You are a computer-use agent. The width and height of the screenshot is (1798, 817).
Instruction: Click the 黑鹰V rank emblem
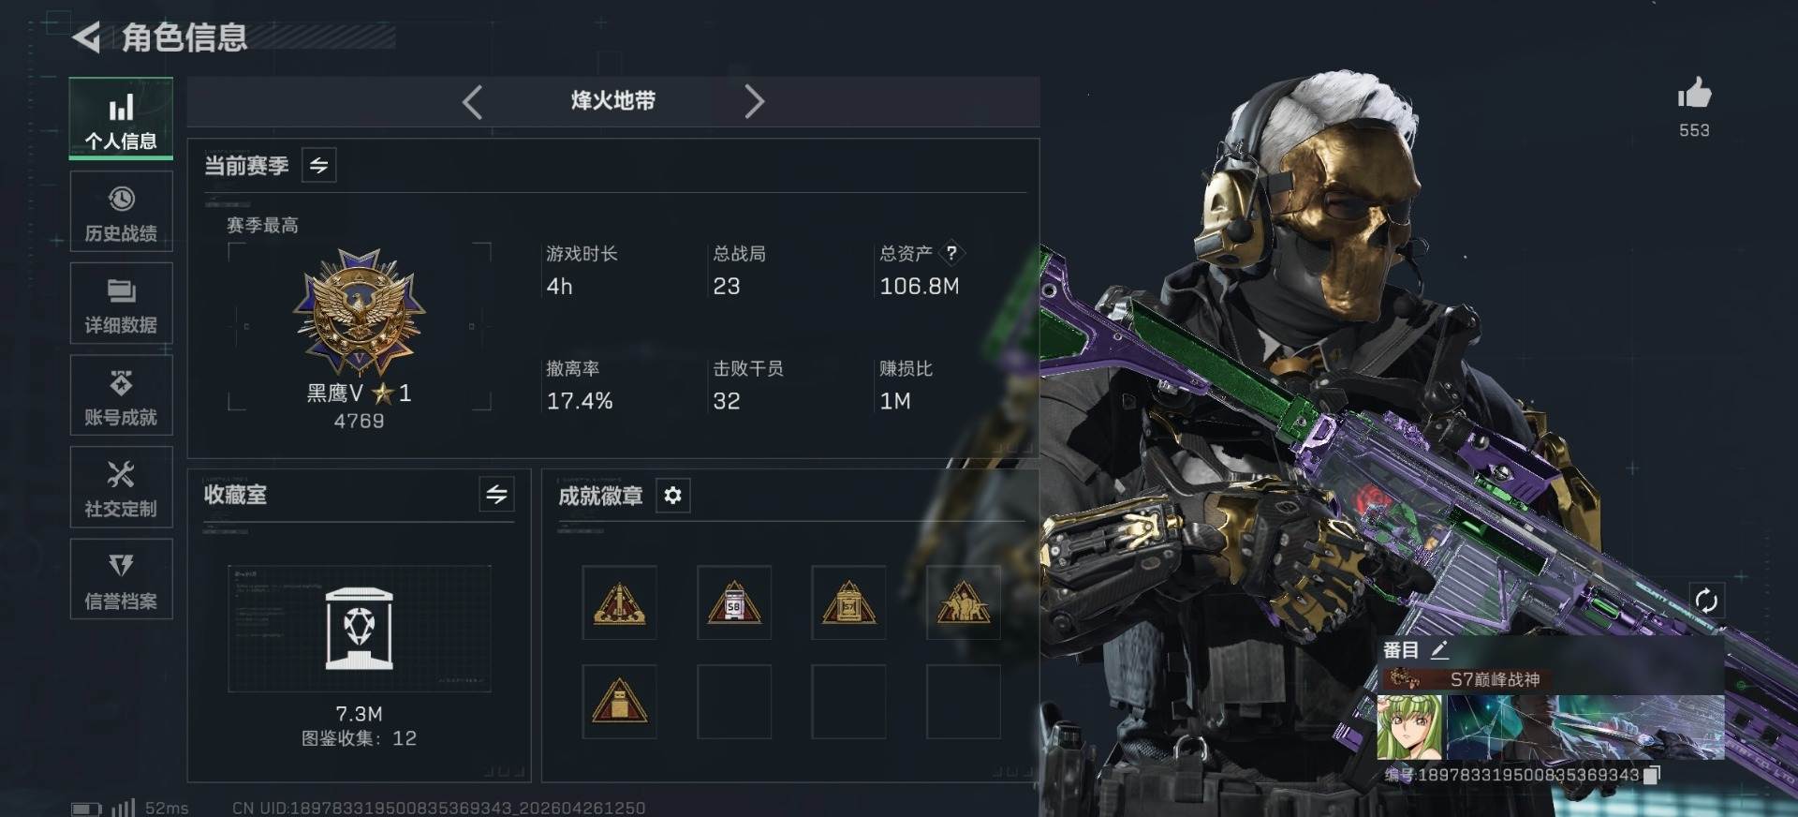click(x=360, y=312)
